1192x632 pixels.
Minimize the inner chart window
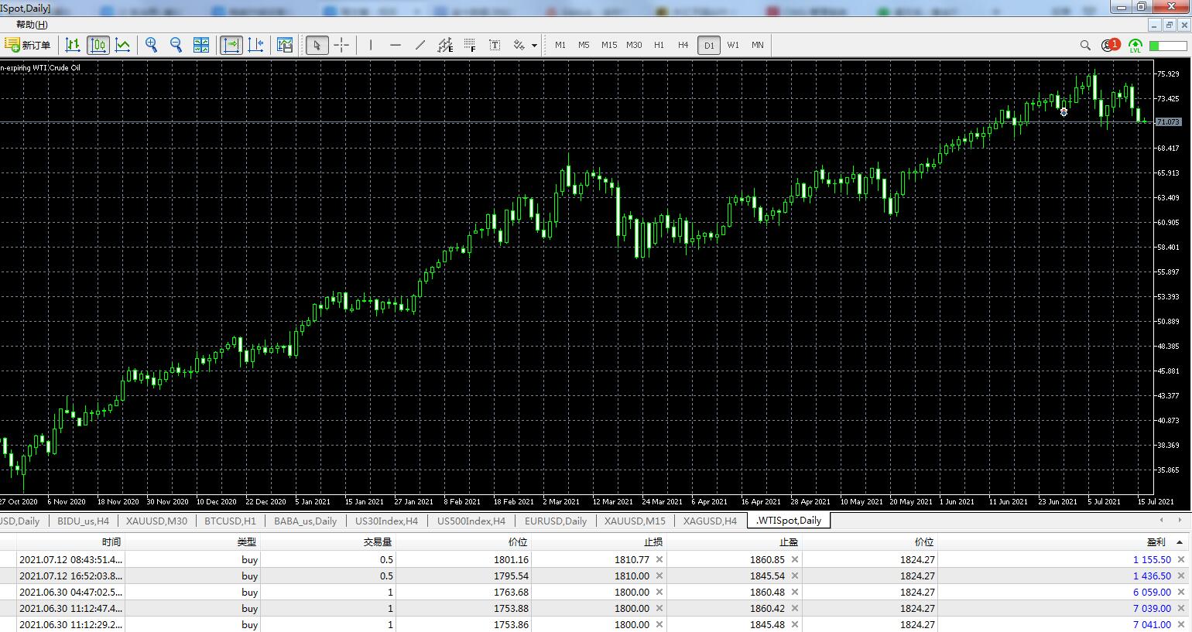point(1156,25)
